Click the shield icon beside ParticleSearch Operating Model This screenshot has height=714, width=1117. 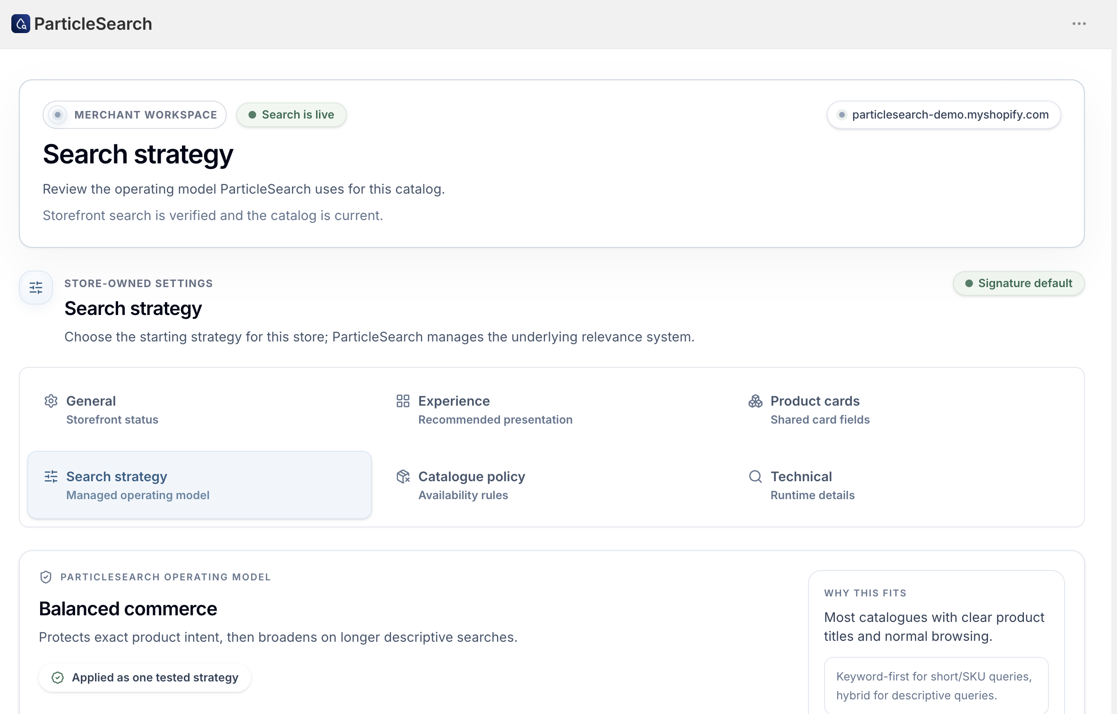46,577
